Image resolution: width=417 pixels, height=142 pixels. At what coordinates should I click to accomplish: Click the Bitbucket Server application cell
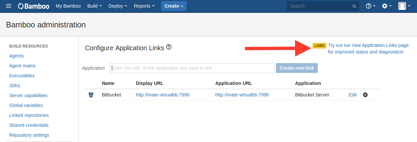point(312,95)
